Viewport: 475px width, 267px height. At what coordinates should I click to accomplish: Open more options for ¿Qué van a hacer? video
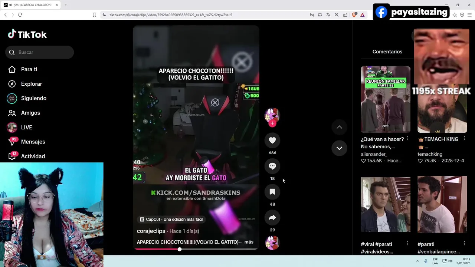coord(407,138)
